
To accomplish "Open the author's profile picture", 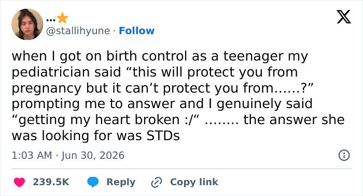I will click(27, 24).
